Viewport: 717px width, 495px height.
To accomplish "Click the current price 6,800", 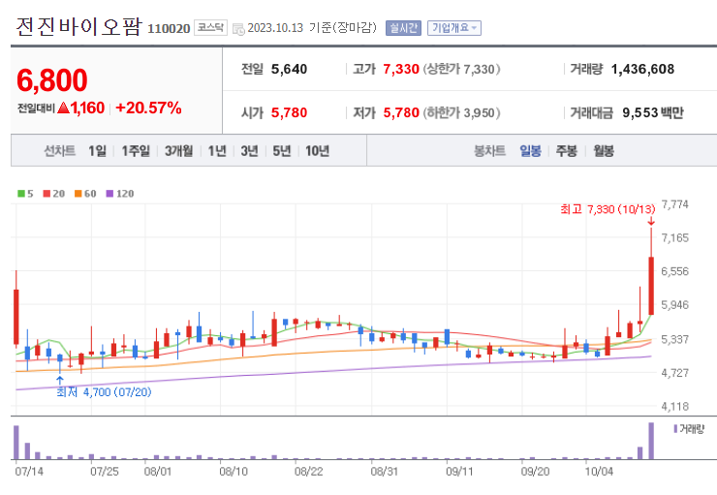I will coord(51,80).
